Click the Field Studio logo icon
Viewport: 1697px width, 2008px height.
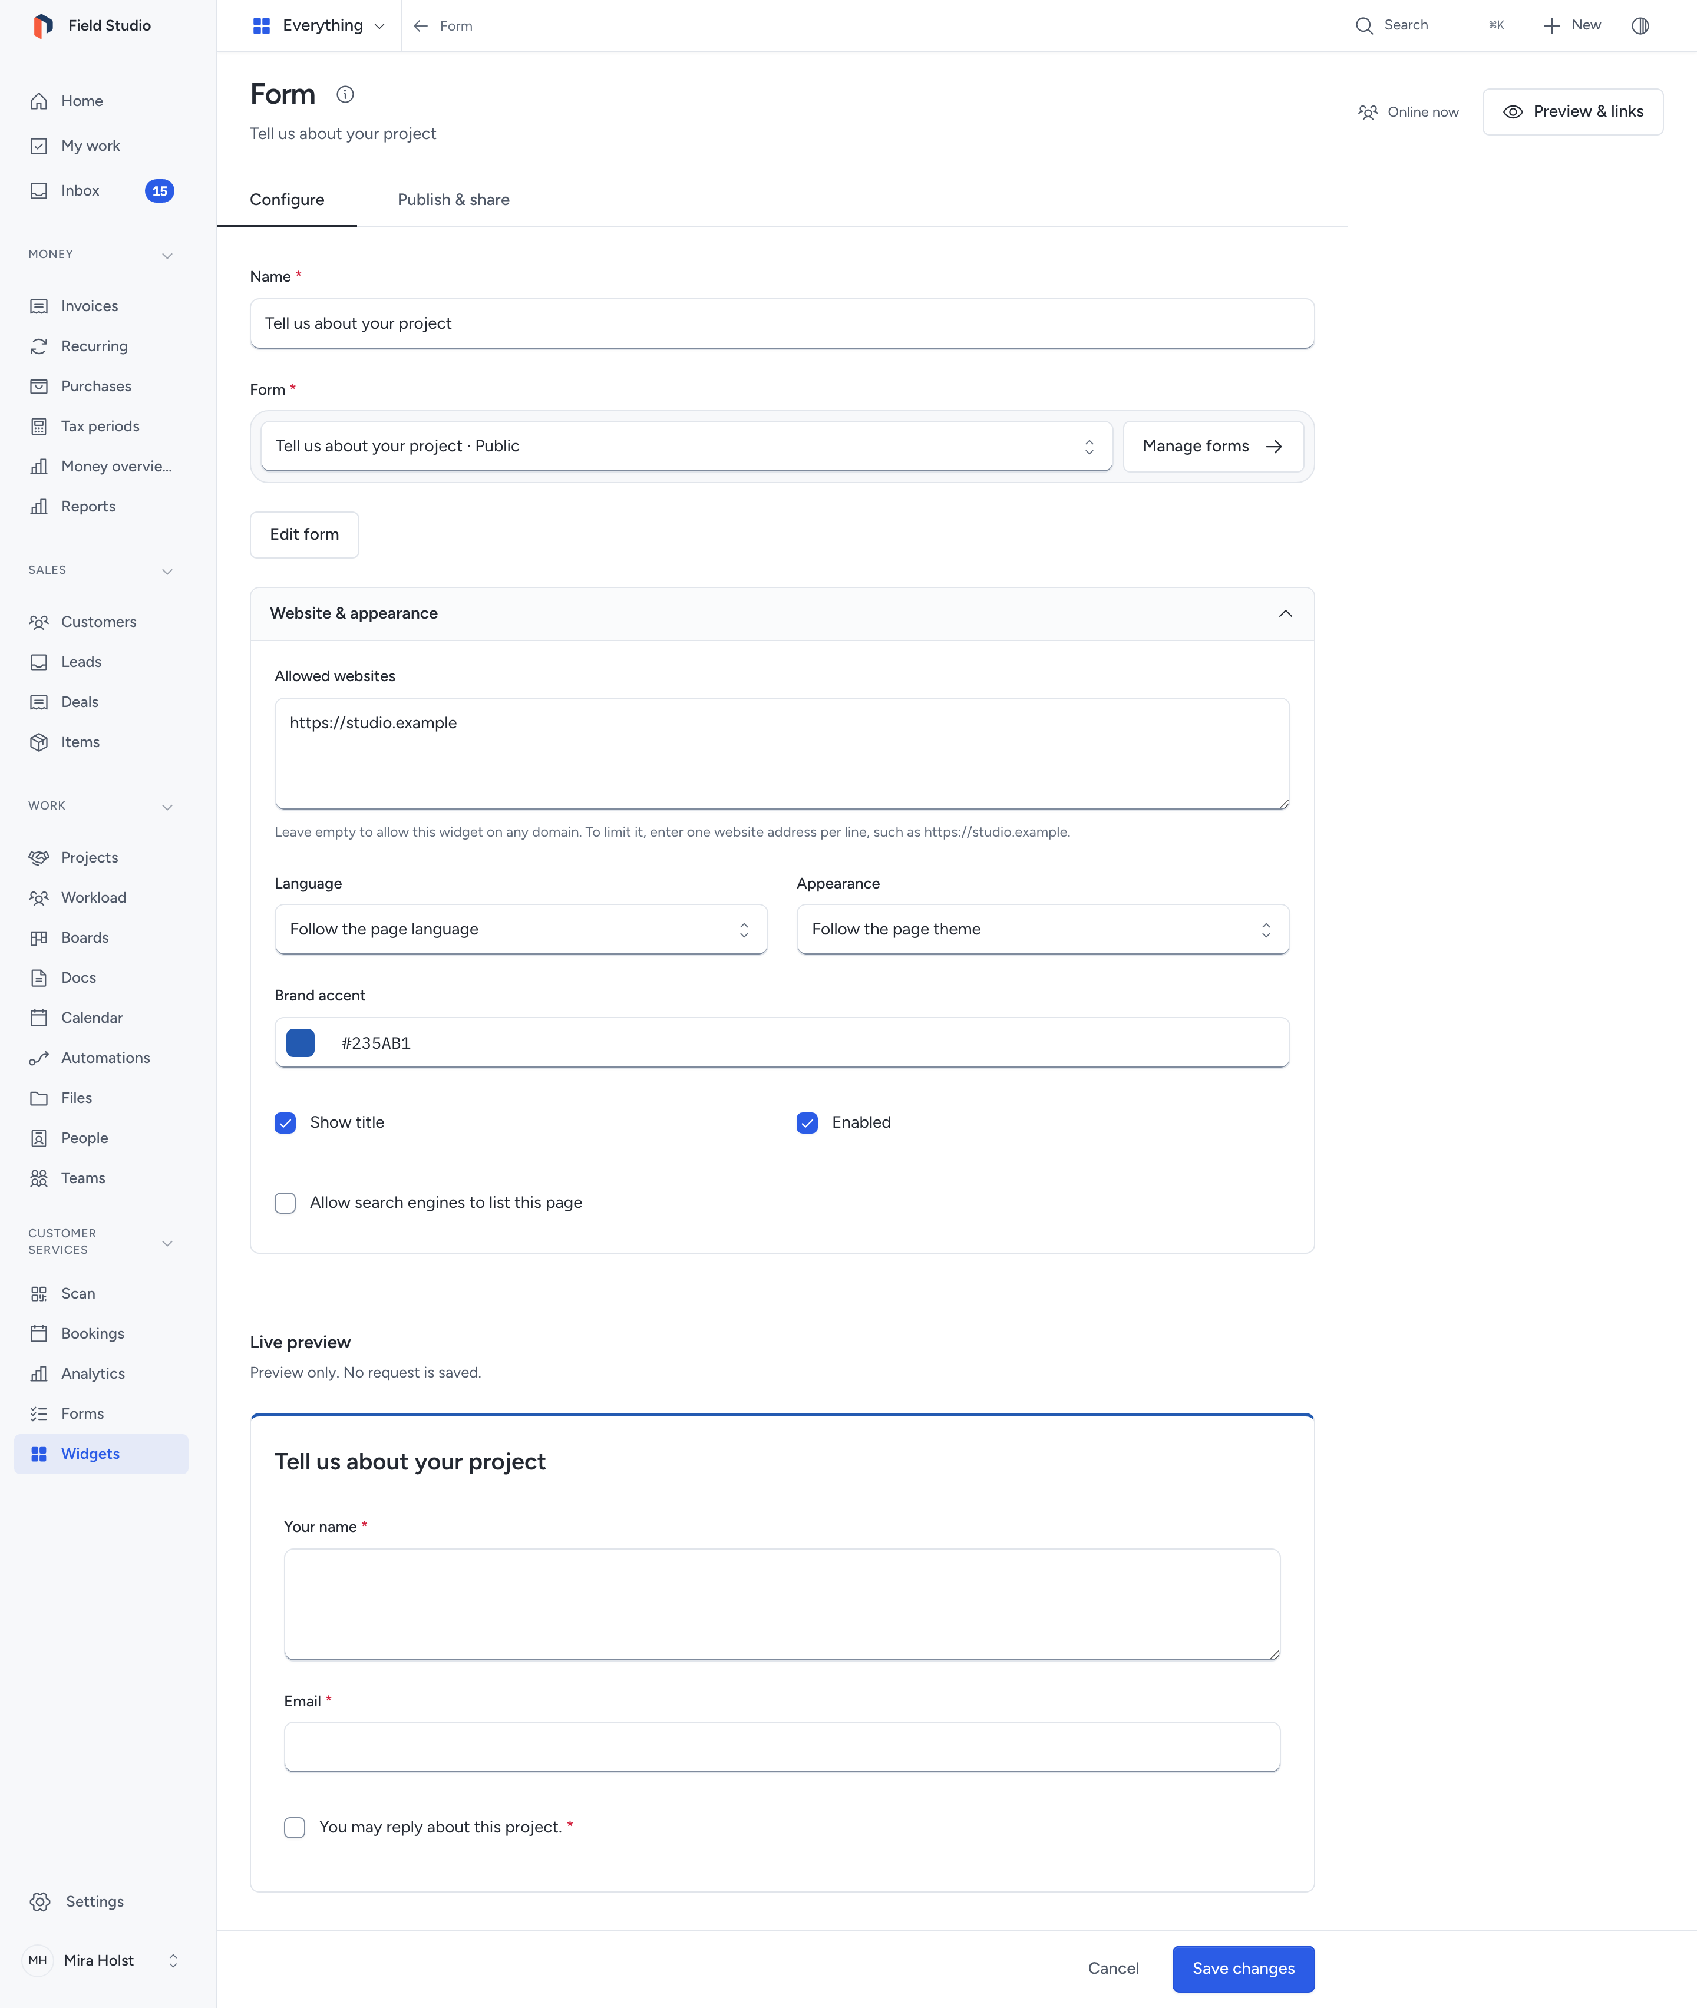tap(42, 26)
